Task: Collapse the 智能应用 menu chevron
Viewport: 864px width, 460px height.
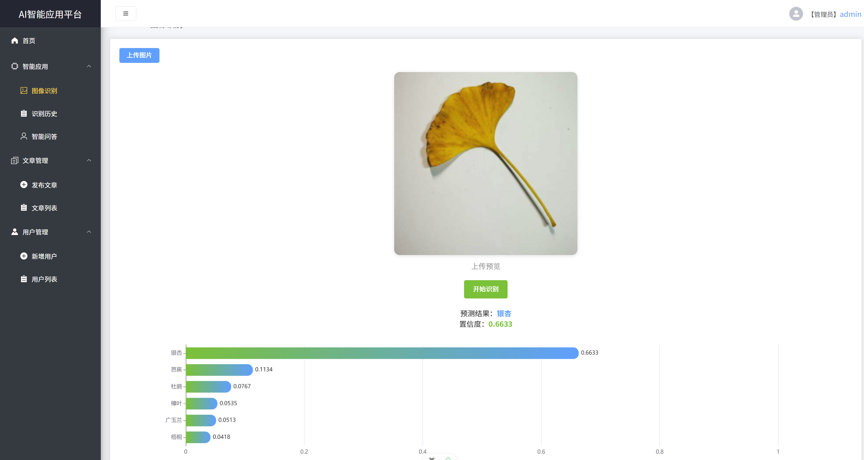Action: pos(89,66)
